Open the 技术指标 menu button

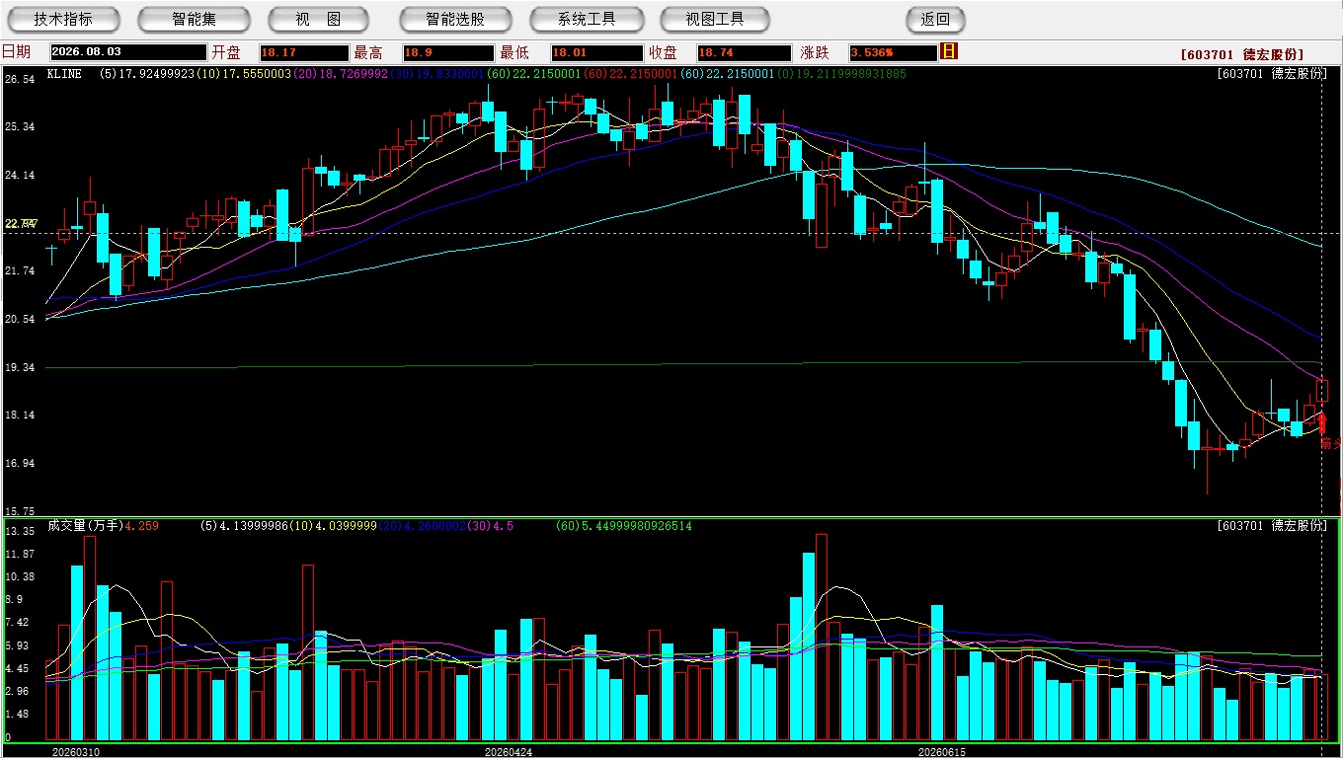coord(63,19)
